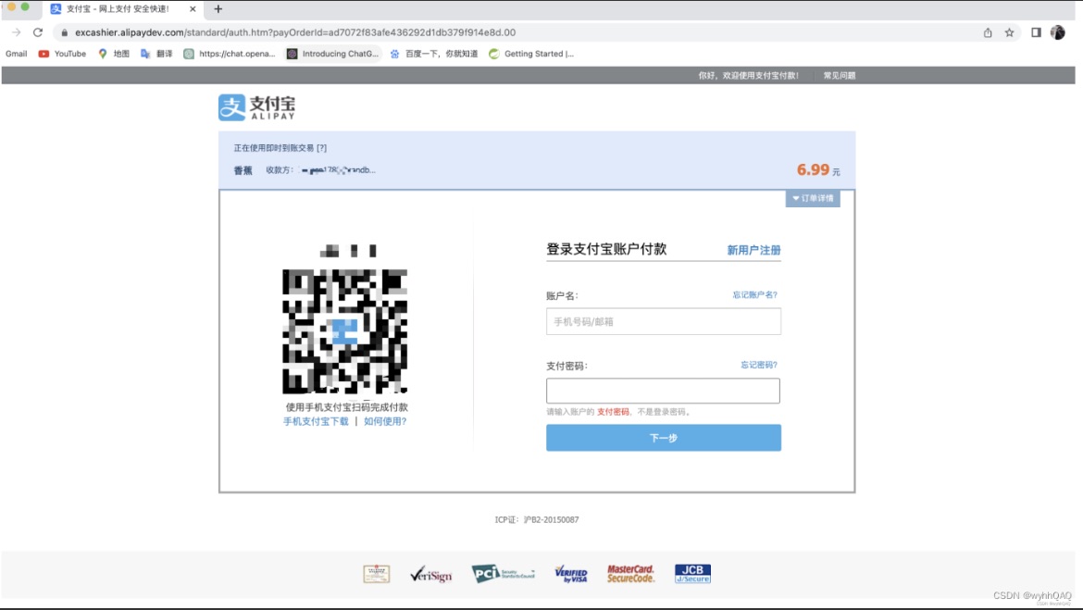Click 常见问题 in the top bar
The width and height of the screenshot is (1083, 610).
(x=840, y=76)
